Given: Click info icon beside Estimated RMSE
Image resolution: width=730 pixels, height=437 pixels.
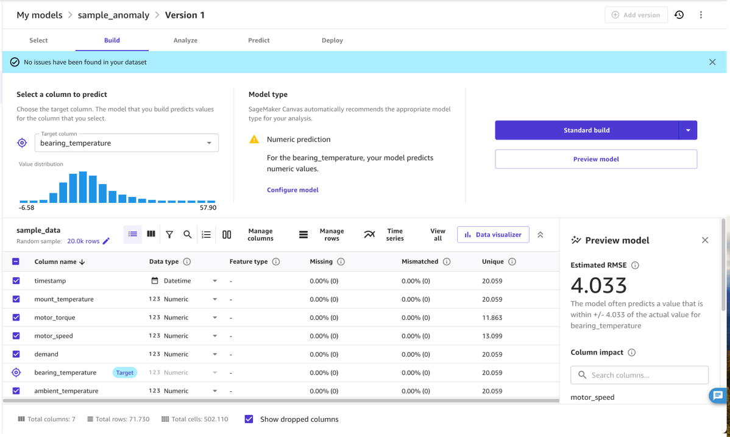Looking at the screenshot, I should (x=635, y=265).
